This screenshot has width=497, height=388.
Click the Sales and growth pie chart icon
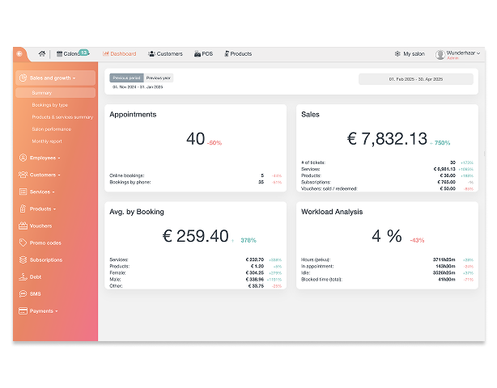pos(23,78)
